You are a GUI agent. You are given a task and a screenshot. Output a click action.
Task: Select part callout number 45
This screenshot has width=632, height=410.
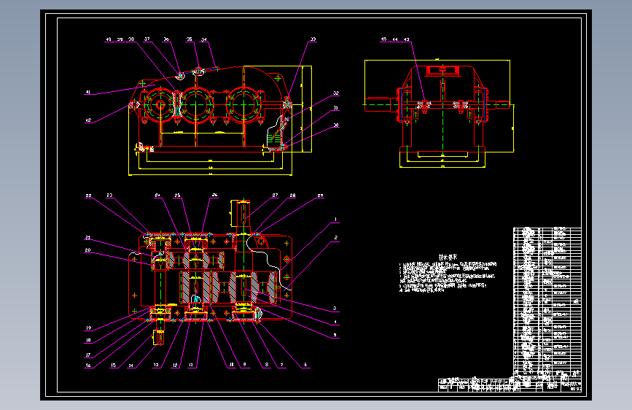point(383,39)
